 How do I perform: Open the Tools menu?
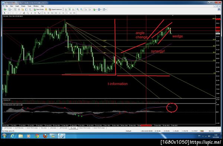coord(29,6)
